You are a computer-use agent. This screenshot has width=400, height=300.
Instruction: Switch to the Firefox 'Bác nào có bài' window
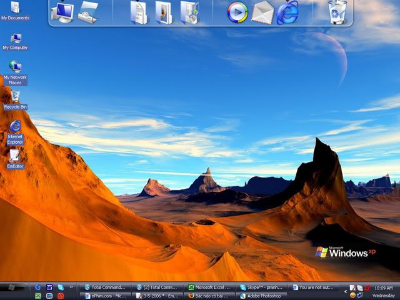coord(210,296)
